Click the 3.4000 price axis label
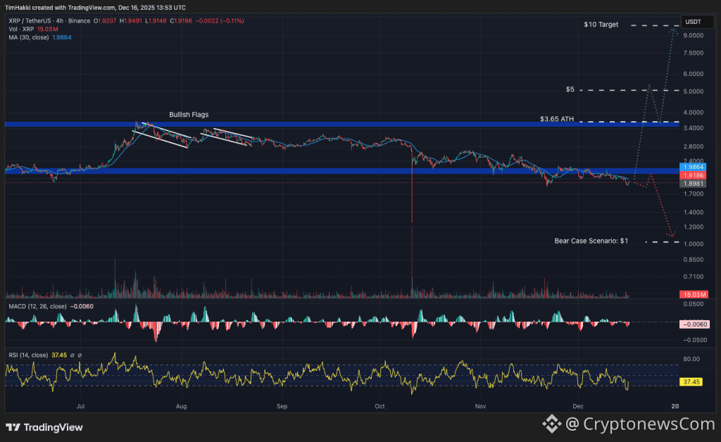721x442 pixels. pyautogui.click(x=694, y=128)
